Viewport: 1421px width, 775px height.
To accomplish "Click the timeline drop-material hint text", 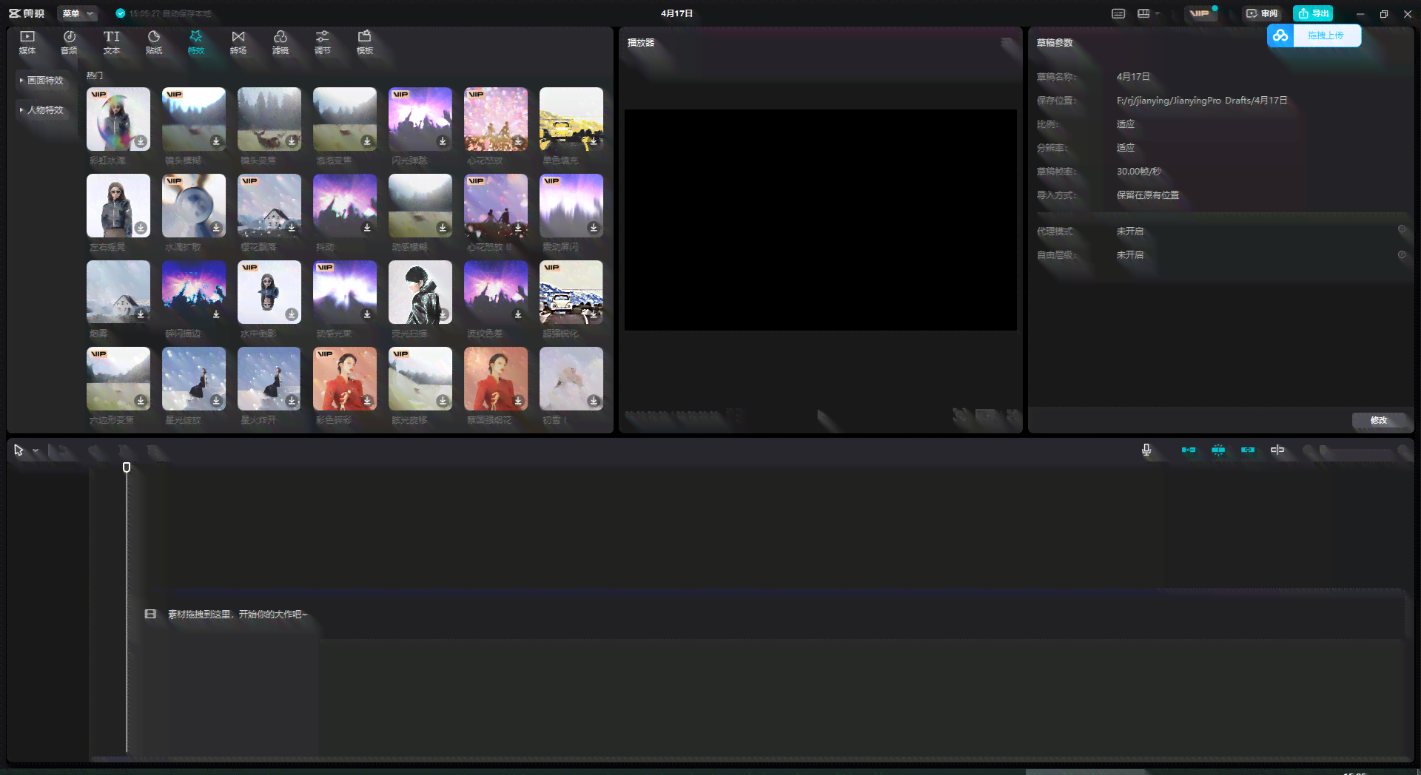I will tap(237, 615).
